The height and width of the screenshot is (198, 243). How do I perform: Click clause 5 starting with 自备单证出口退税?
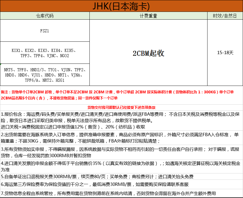(121, 176)
